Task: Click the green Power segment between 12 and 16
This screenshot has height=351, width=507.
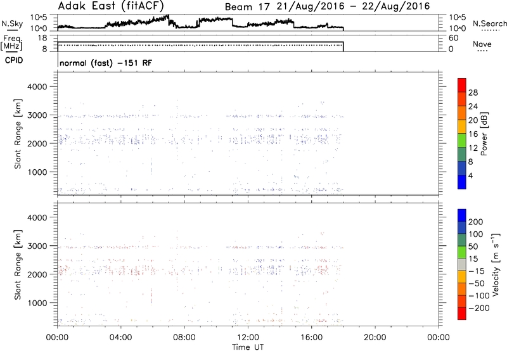Action: (462, 141)
